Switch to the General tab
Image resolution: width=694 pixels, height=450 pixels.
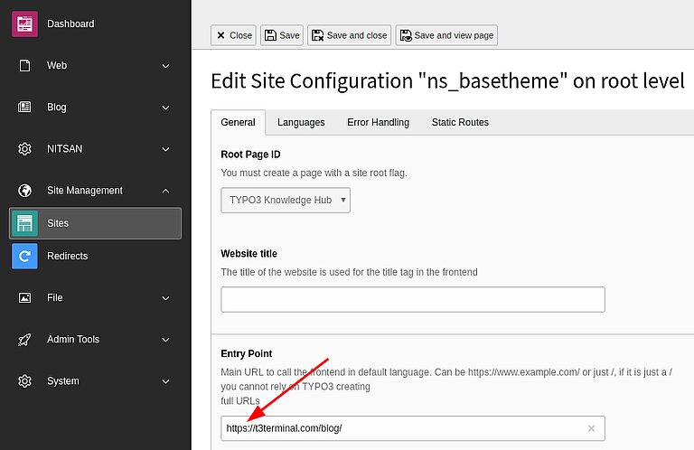(239, 123)
